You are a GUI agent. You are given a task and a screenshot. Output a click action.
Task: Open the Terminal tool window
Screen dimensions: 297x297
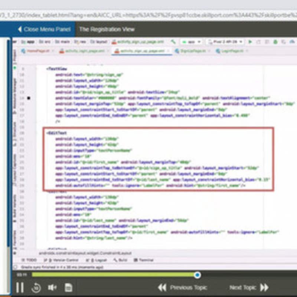[143, 260]
